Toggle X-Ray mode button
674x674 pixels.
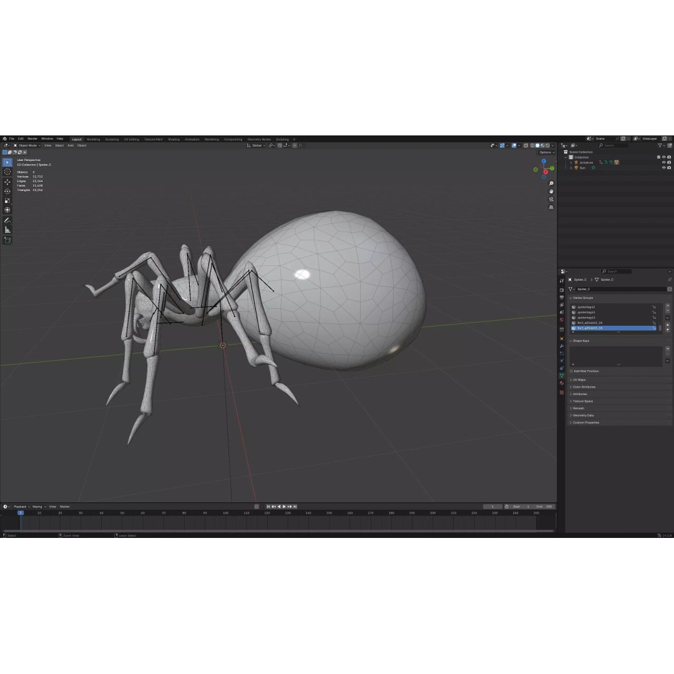tap(525, 145)
